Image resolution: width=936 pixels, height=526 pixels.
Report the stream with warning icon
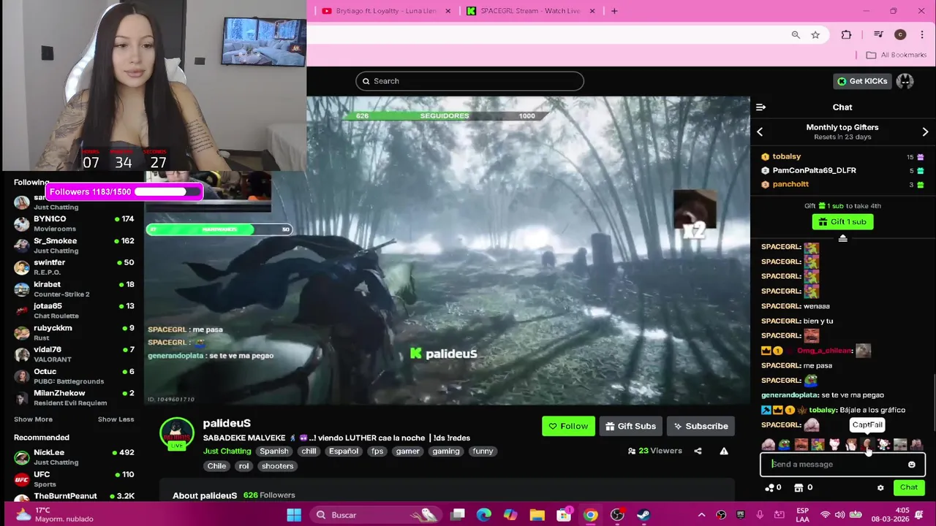pos(723,451)
